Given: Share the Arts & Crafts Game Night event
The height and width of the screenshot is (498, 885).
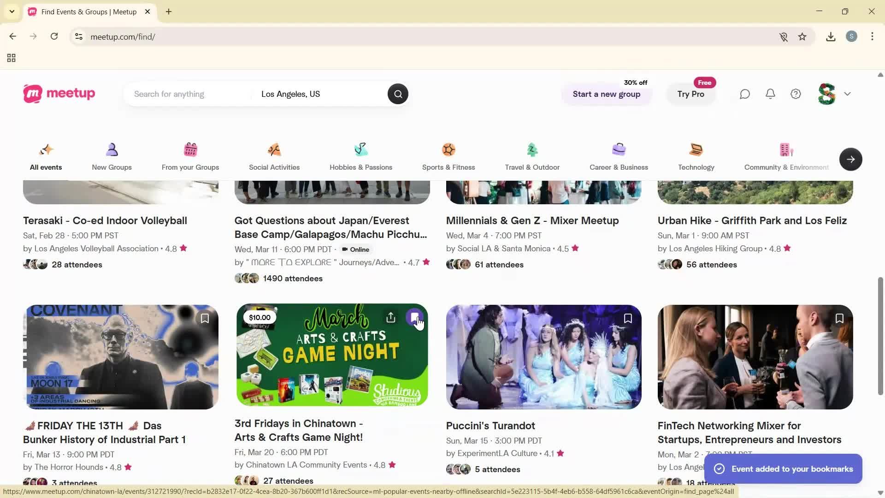Looking at the screenshot, I should click(390, 318).
